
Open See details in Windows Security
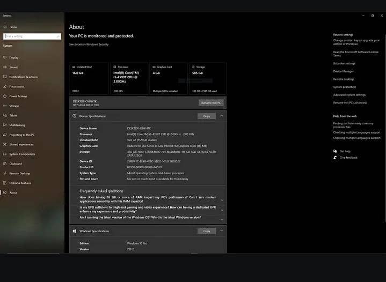click(x=89, y=44)
